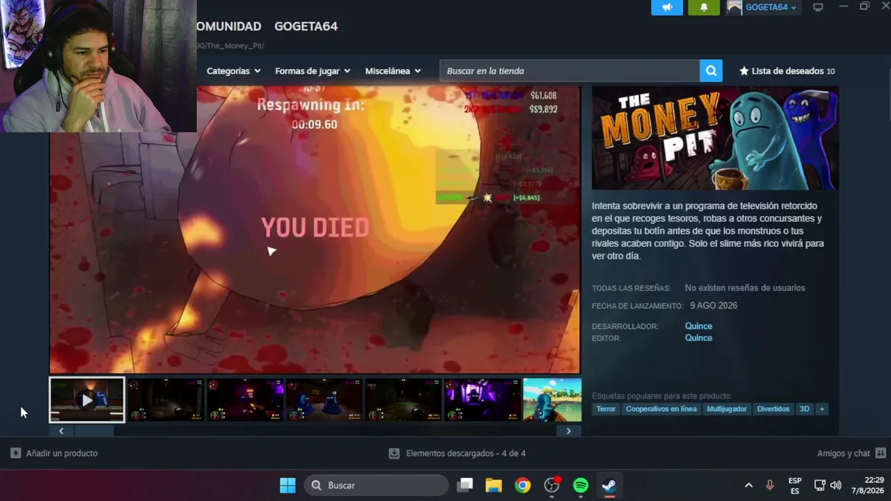The height and width of the screenshot is (501, 891).
Task: Select the purple-lit screenshot thumbnail
Action: pyautogui.click(x=482, y=400)
